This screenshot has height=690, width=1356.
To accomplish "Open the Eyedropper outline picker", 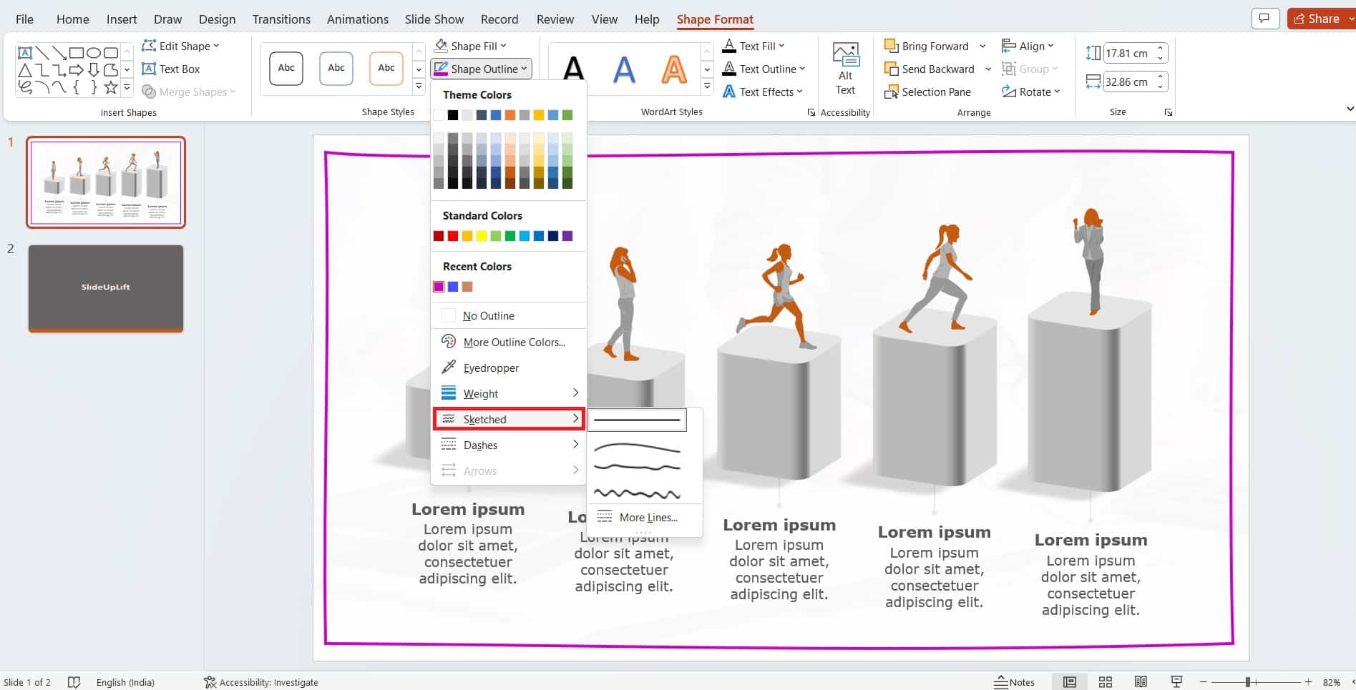I will tap(490, 368).
